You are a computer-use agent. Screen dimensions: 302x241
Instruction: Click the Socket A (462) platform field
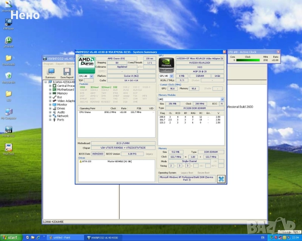click(x=131, y=76)
